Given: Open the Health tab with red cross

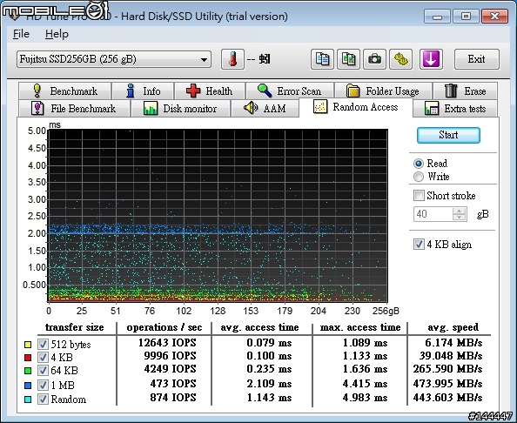Looking at the screenshot, I should pyautogui.click(x=210, y=91).
